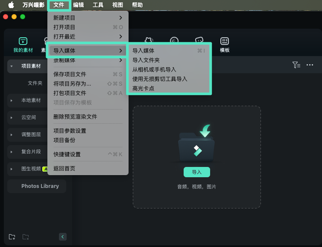Screen dimensions: 322x247
Task: Open the 视图 menu
Action: coord(118,5)
